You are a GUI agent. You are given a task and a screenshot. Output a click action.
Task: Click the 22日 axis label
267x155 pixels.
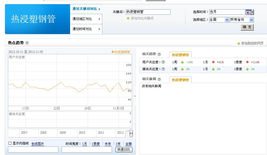click(x=56, y=108)
